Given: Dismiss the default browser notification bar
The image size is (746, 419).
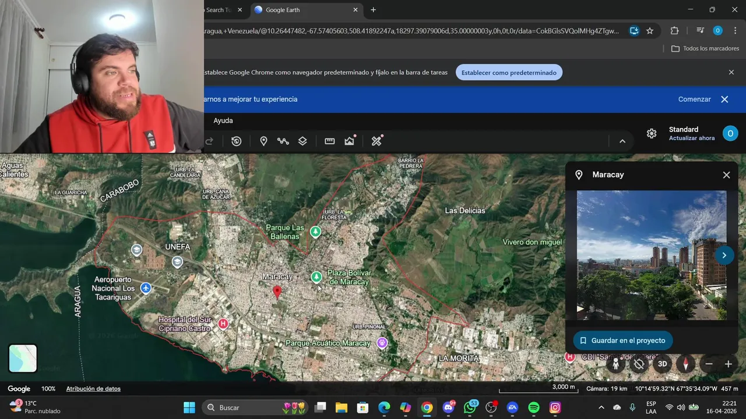Looking at the screenshot, I should [x=731, y=72].
